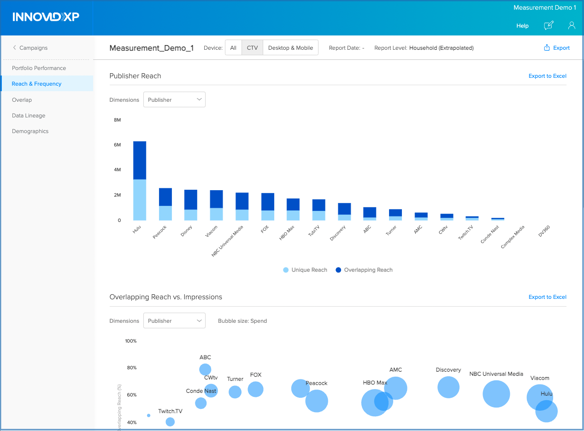The image size is (584, 431).
Task: Toggle the Overlapping Reach legend item
Action: 364,270
